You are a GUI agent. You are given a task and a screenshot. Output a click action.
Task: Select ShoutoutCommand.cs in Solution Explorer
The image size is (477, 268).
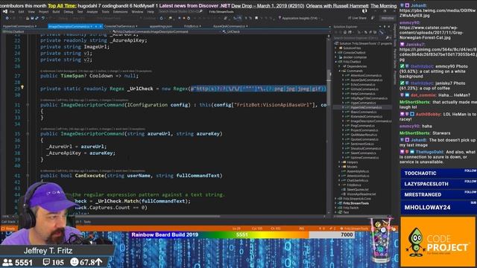[366, 148]
